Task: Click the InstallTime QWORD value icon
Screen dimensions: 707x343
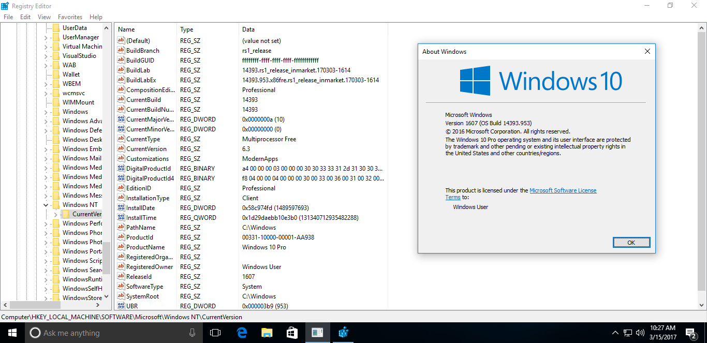Action: 122,218
